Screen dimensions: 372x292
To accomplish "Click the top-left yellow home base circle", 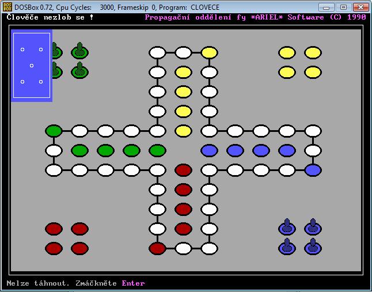I will [x=287, y=53].
